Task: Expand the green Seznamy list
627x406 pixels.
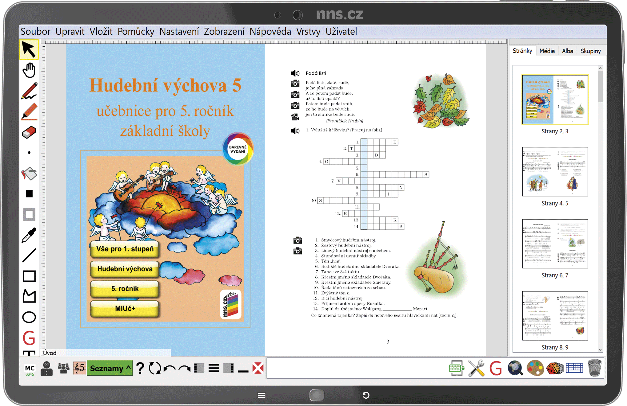Action: (x=110, y=368)
